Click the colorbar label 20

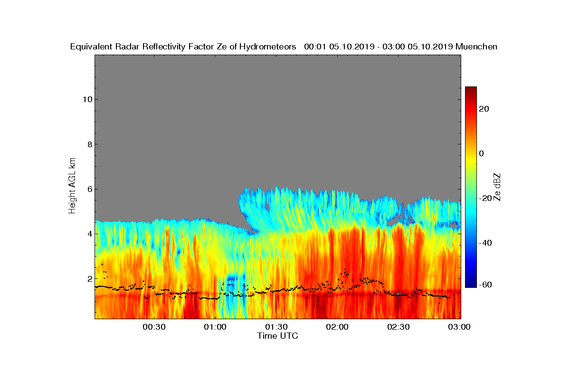[x=484, y=109]
